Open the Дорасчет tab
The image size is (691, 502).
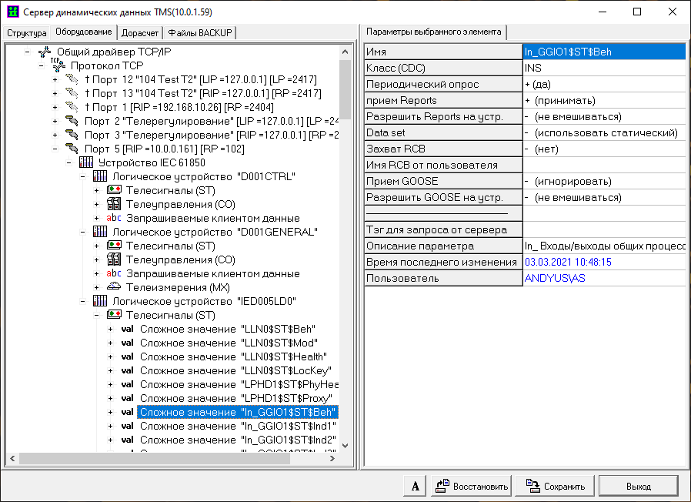click(140, 33)
